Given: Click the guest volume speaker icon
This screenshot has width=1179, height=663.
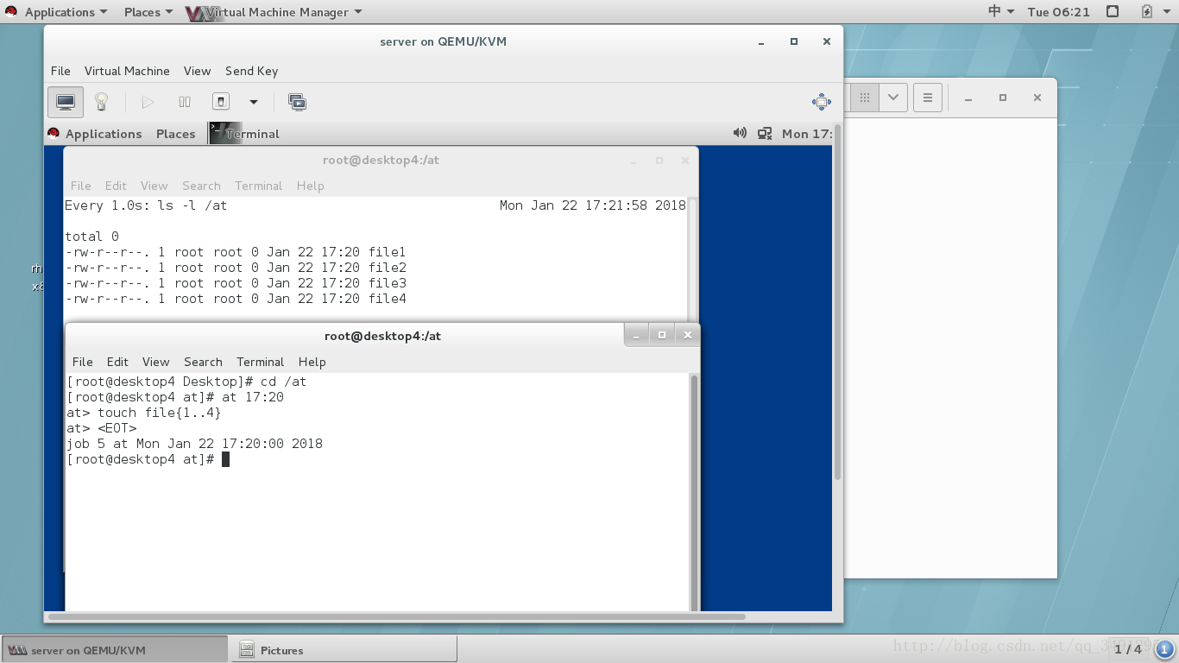Looking at the screenshot, I should tap(740, 133).
